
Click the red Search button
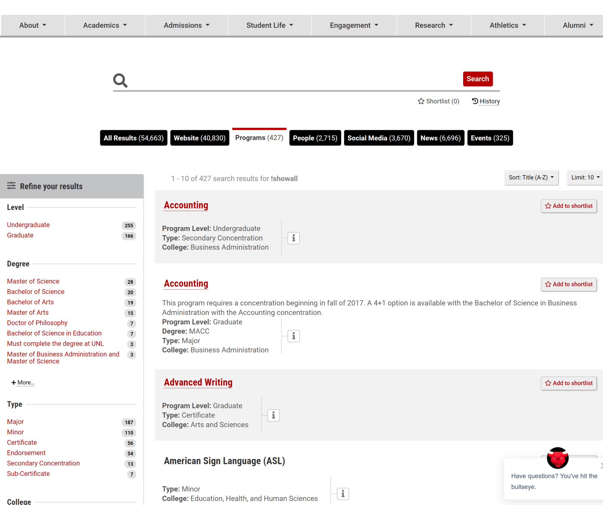tap(478, 79)
